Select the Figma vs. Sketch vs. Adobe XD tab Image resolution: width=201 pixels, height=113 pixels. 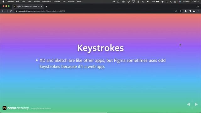(28, 7)
